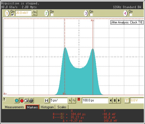The height and width of the screenshot is (124, 145).
Task: Open the Measurements tab
Action: coord(14,107)
